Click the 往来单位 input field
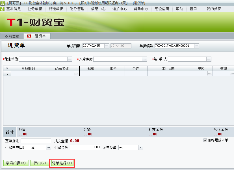 click(x=43, y=59)
